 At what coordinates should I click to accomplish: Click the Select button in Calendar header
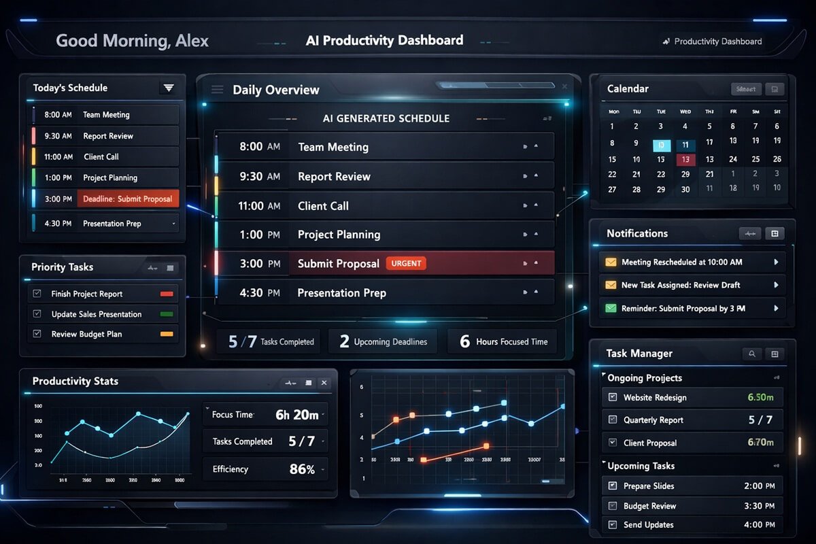click(x=746, y=89)
